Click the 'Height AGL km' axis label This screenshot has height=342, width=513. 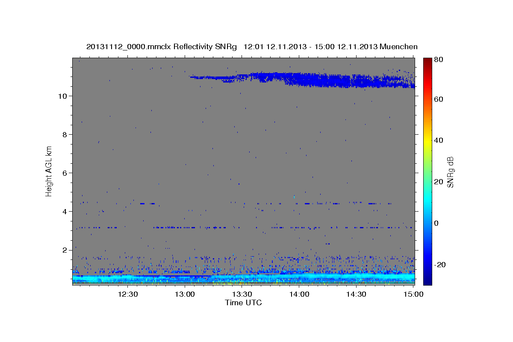coord(49,171)
